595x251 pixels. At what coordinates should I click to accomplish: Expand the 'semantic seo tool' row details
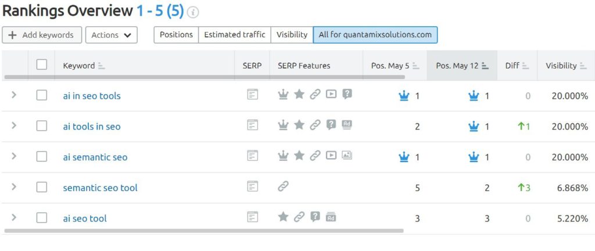[x=14, y=187]
